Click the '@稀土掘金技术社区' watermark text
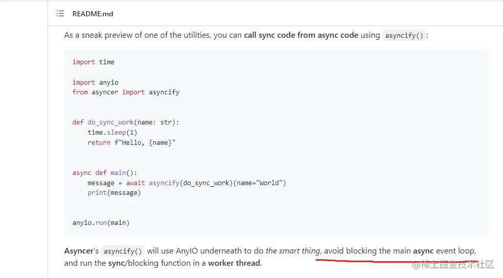Screen dimensions: 503x278 [x=452, y=265]
